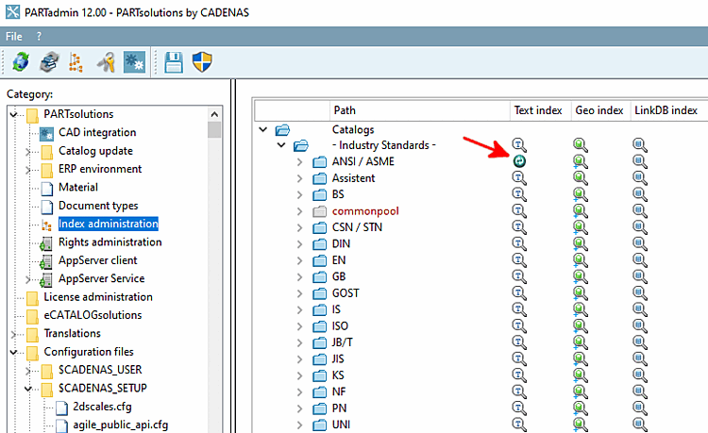Collapse the Configuration files node
This screenshot has width=708, height=433.
13,352
